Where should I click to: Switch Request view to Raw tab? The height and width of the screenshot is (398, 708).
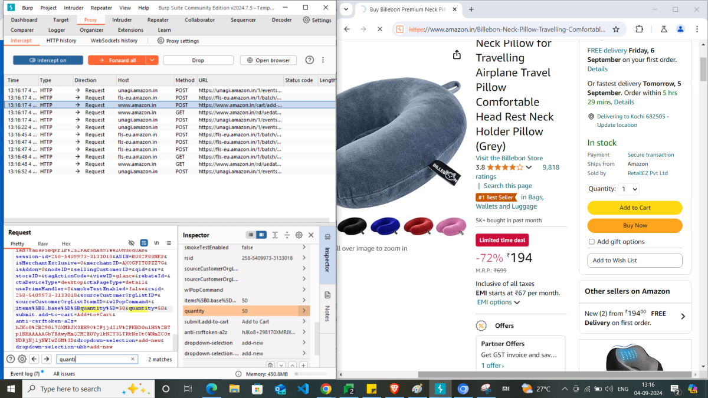[x=43, y=244]
